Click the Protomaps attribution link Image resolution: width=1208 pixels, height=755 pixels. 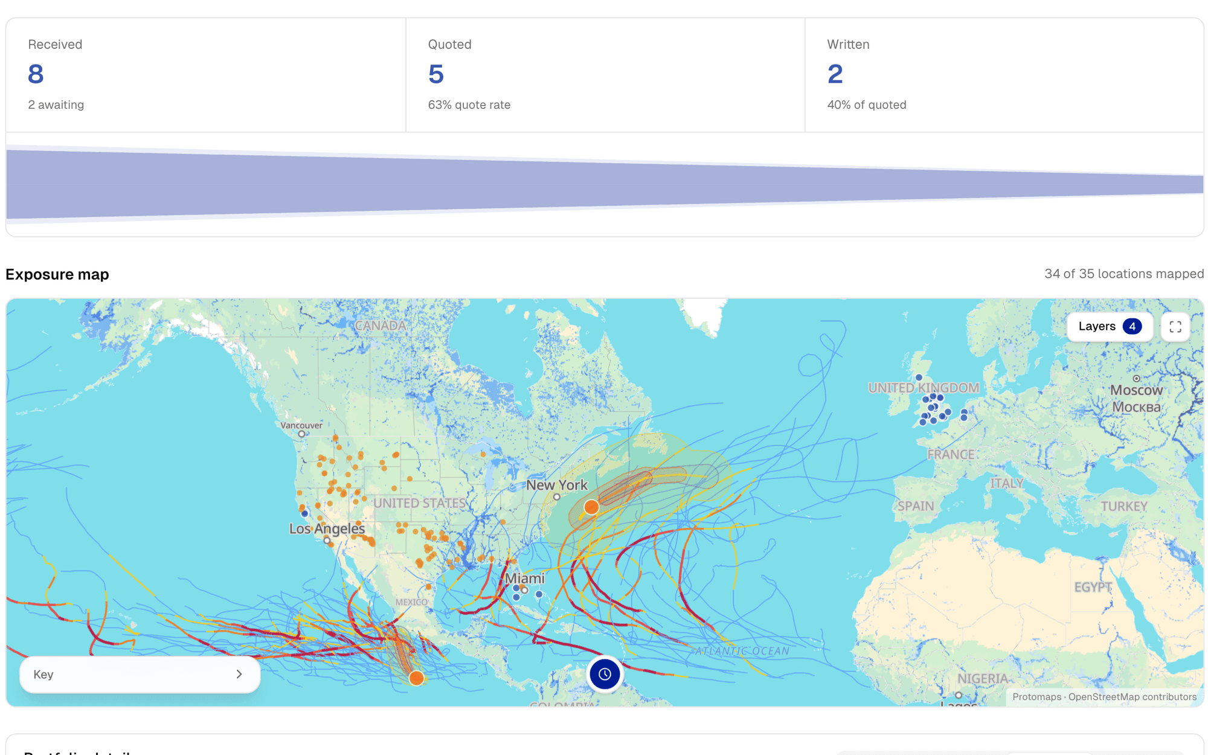(1036, 696)
